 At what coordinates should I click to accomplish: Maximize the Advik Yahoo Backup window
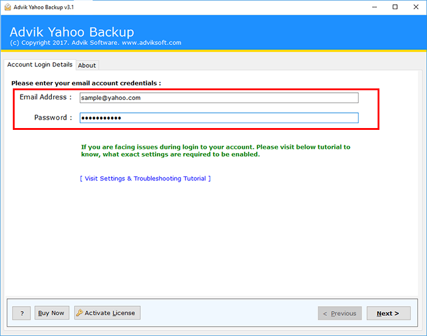395,7
